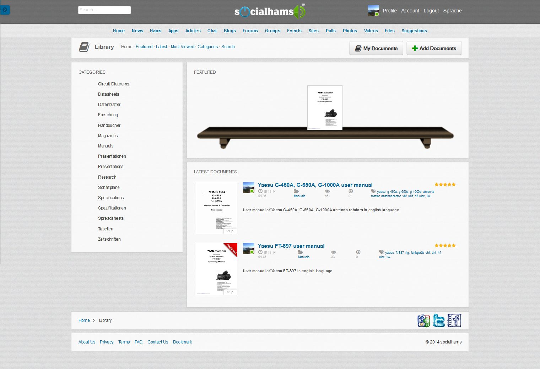Click the Bookmark footer link

point(182,342)
